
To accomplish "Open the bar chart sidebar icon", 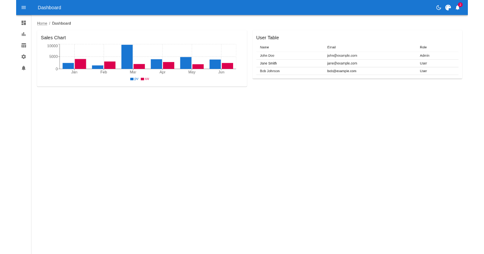I will click(x=24, y=34).
